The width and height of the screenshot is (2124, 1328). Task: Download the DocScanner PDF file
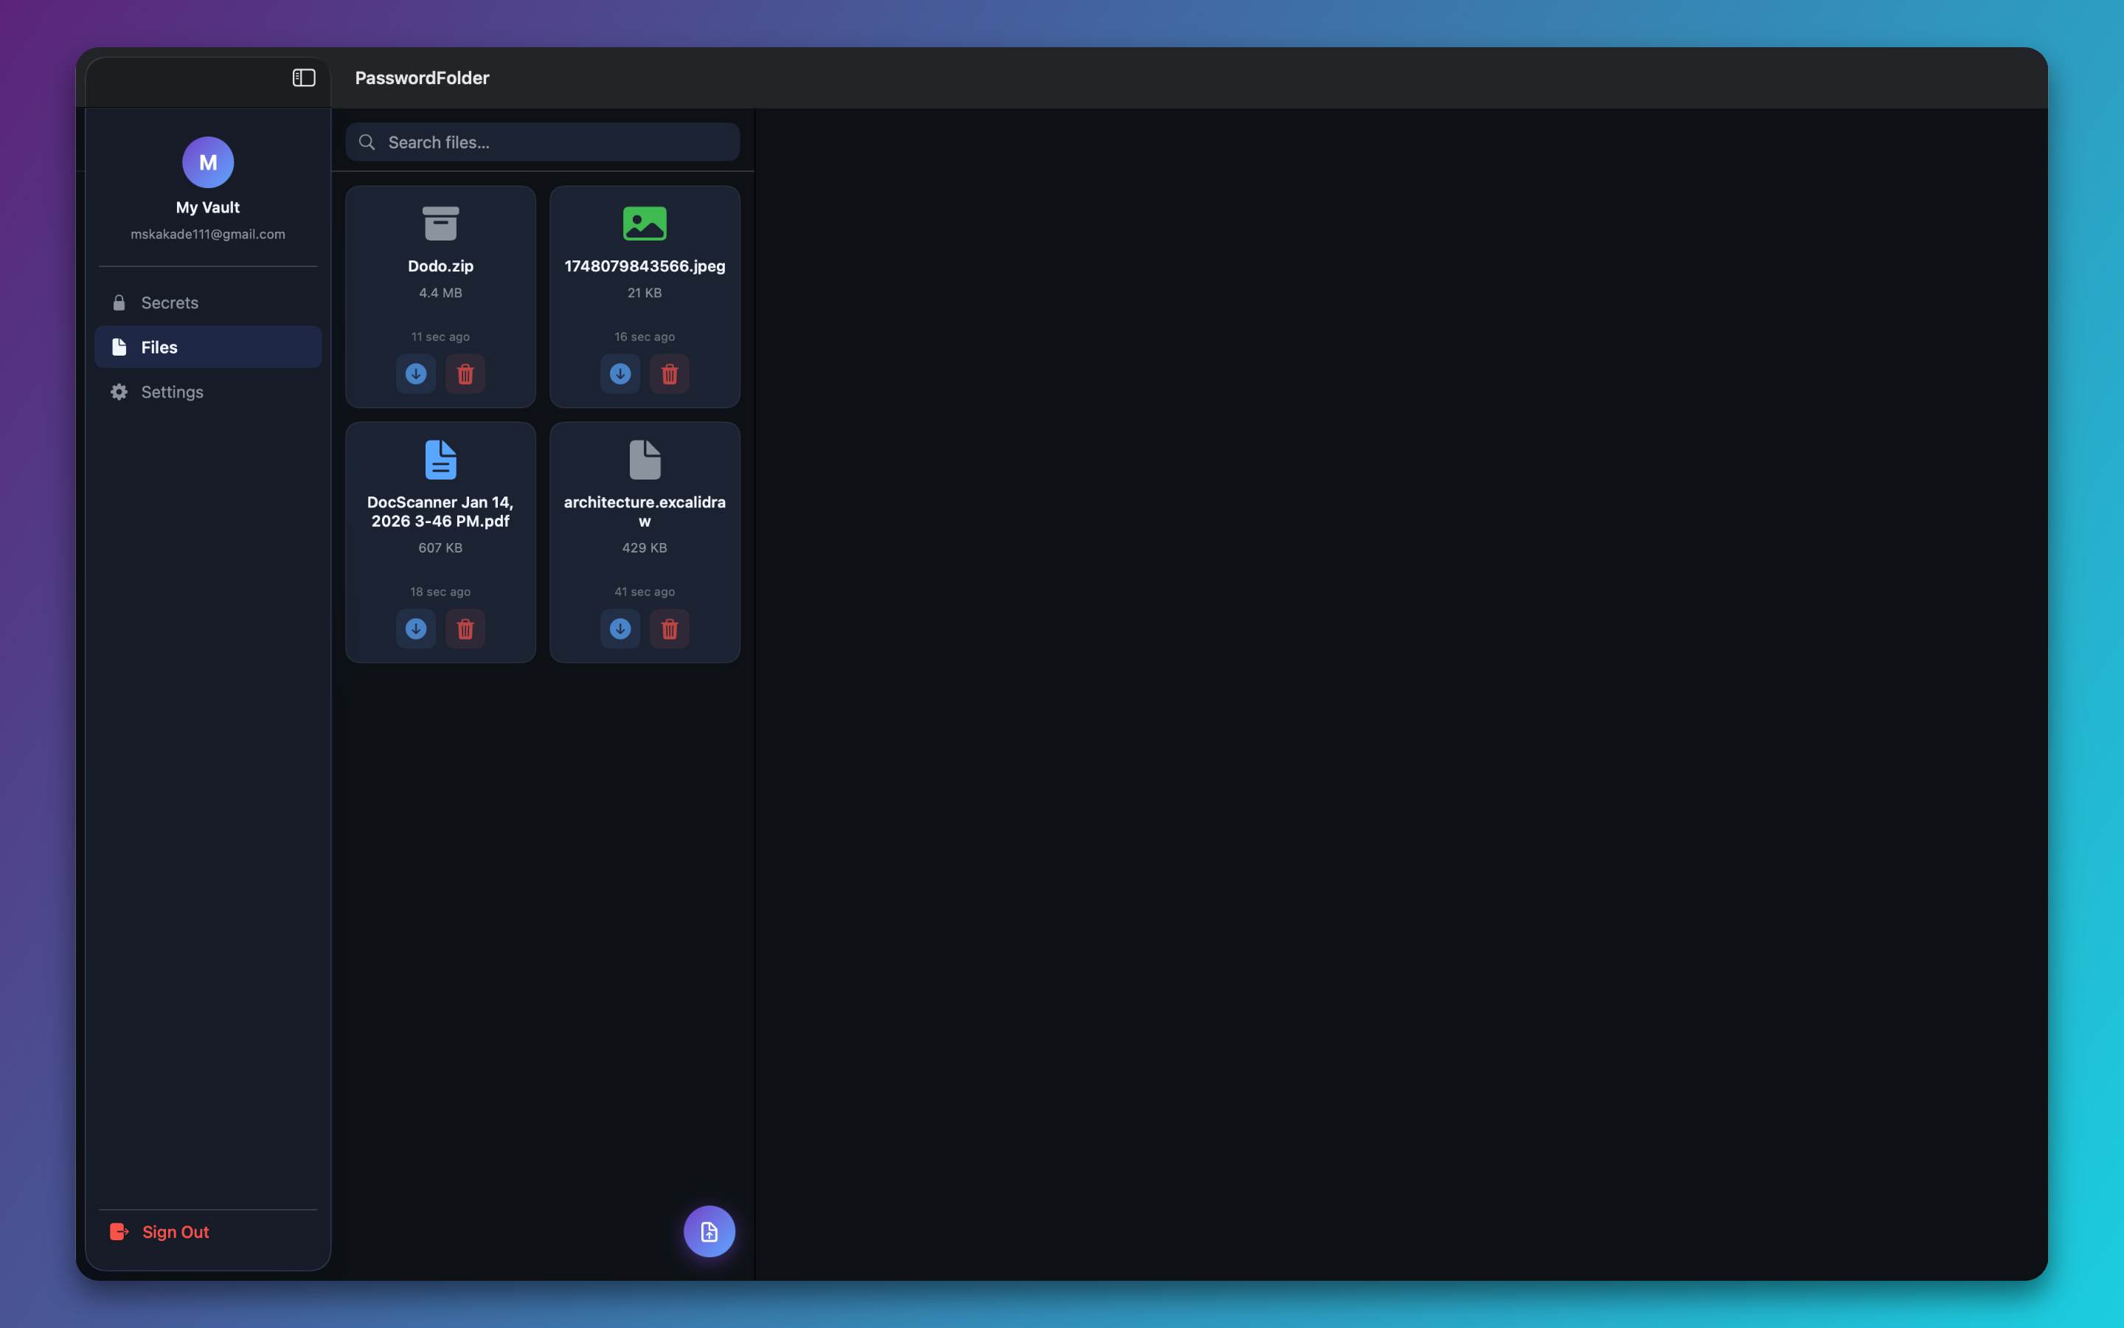415,628
